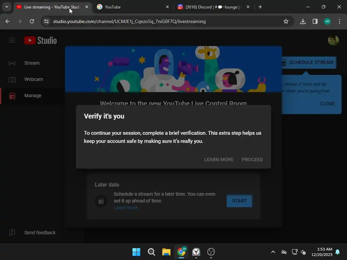Click the Manage calendar icon

click(12, 96)
